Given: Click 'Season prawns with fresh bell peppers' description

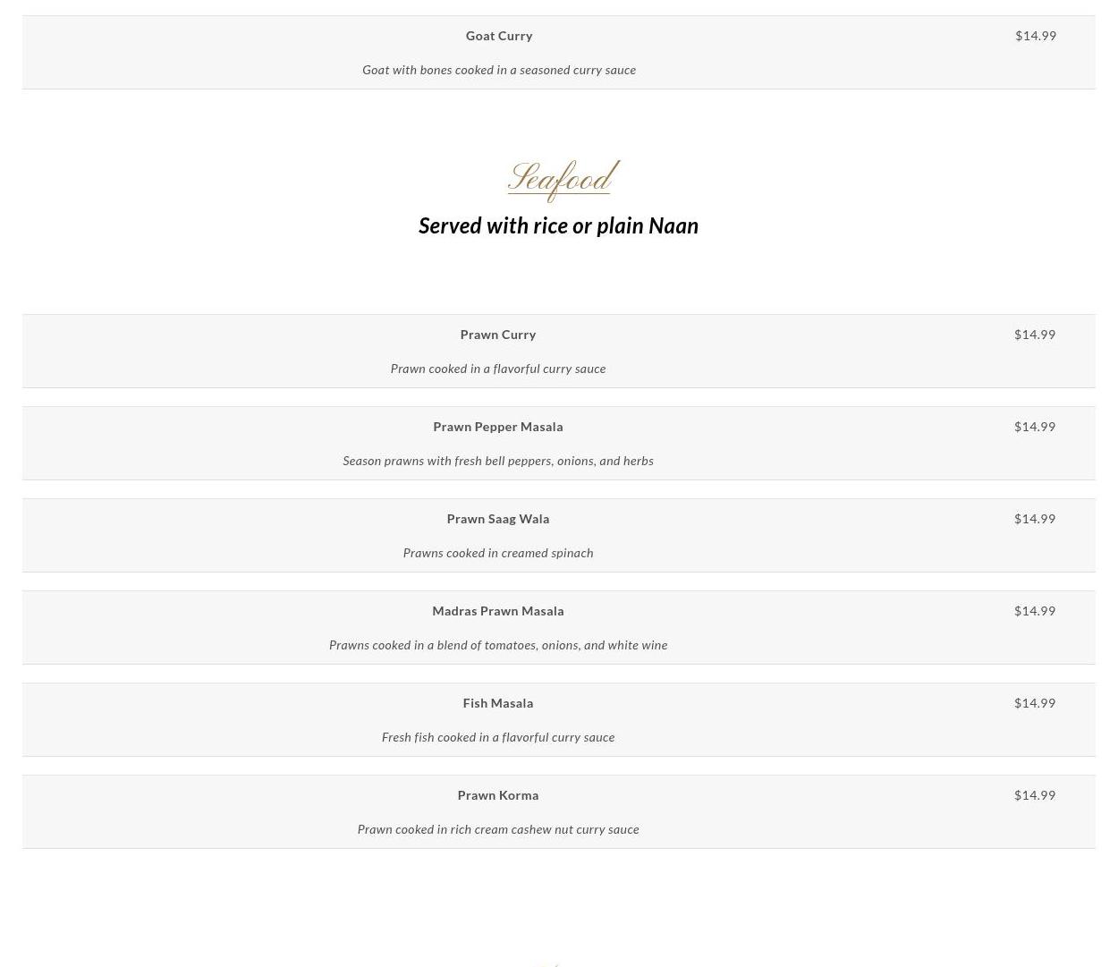Looking at the screenshot, I should (x=498, y=461).
